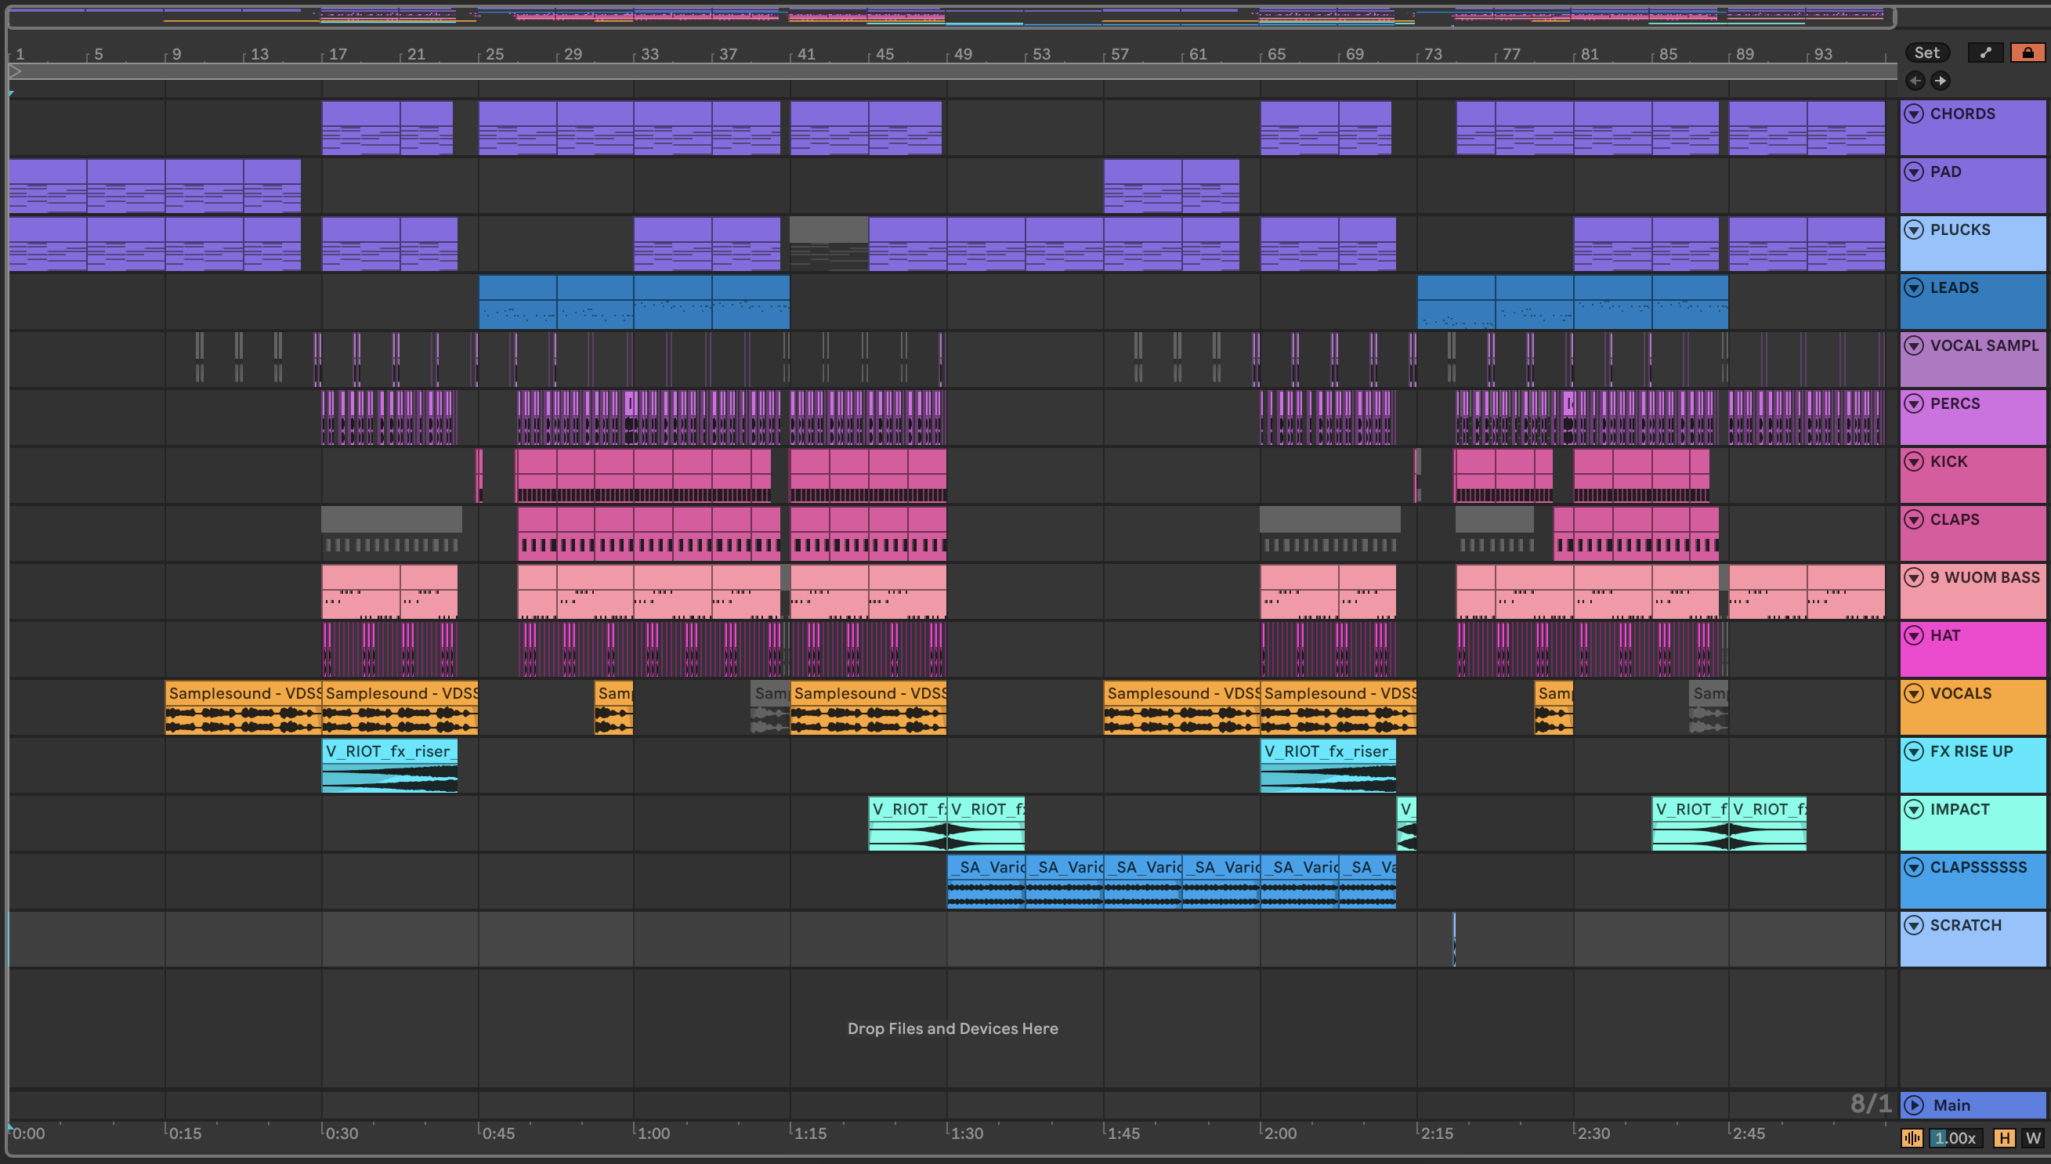Toggle the waveform zoom icon
Screen dimensions: 2051x1164
point(1912,1138)
